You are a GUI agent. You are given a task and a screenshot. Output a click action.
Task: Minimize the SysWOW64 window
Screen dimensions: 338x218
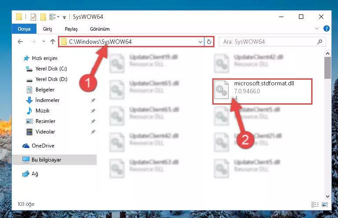pyautogui.click(x=281, y=17)
